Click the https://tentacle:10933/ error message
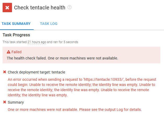 [x=82, y=87]
